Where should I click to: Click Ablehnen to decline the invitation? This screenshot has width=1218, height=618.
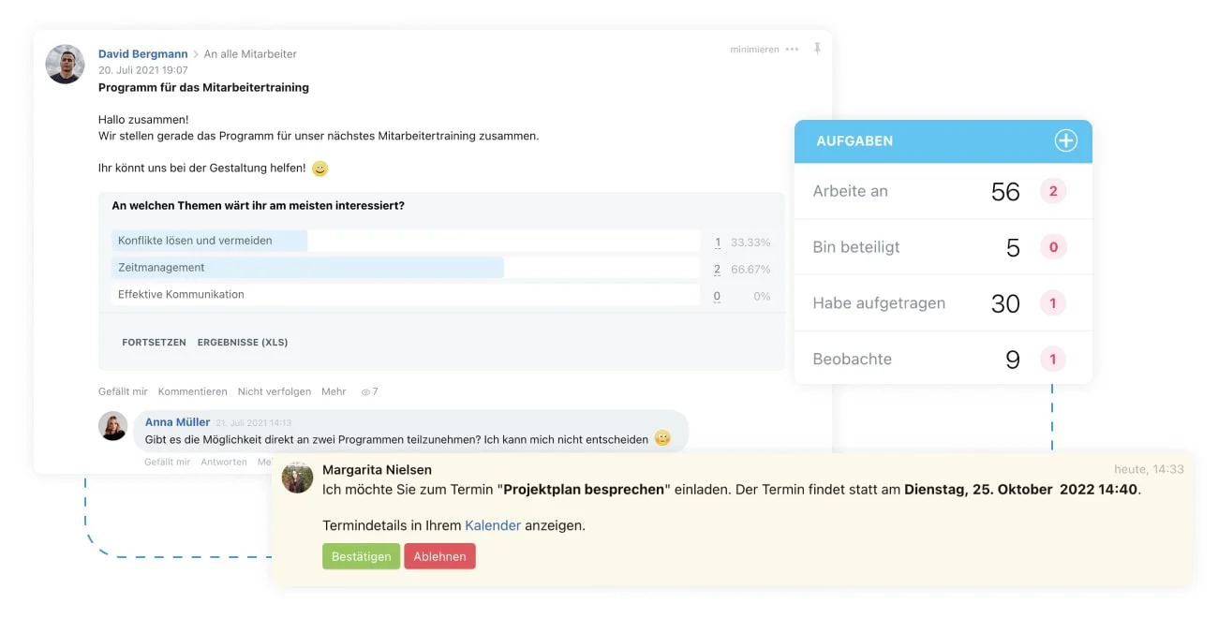(x=439, y=556)
